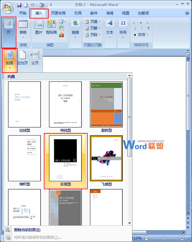
Task: Open the 开始 ribbon tab
Action: pos(23,13)
